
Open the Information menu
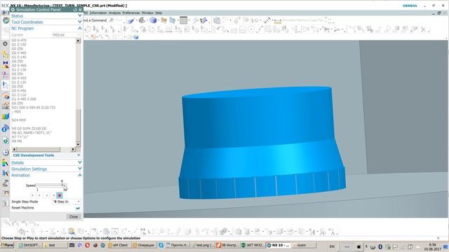coord(98,13)
